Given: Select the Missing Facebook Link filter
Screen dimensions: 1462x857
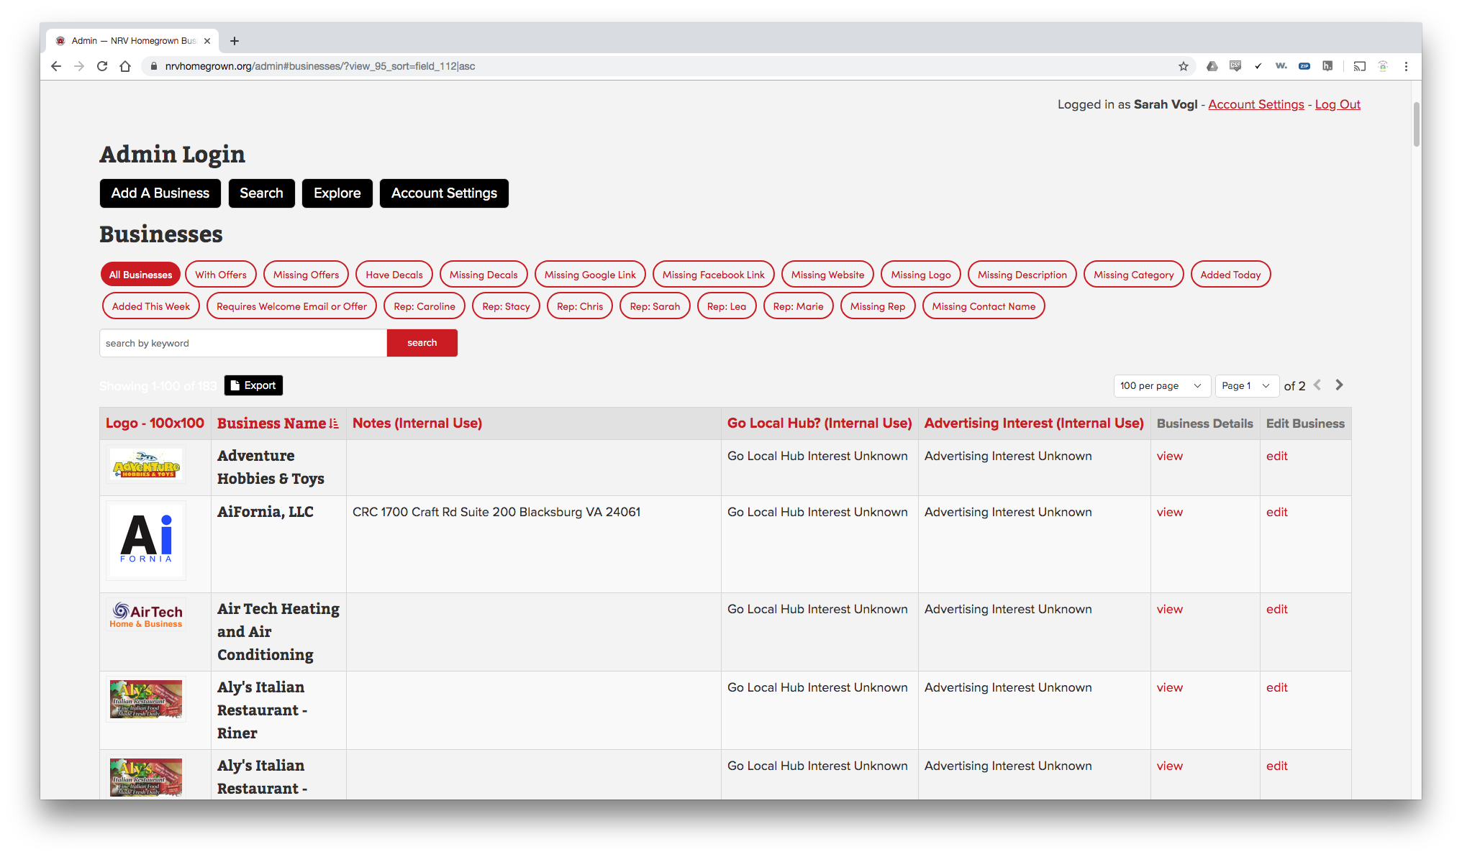Looking at the screenshot, I should point(714,275).
